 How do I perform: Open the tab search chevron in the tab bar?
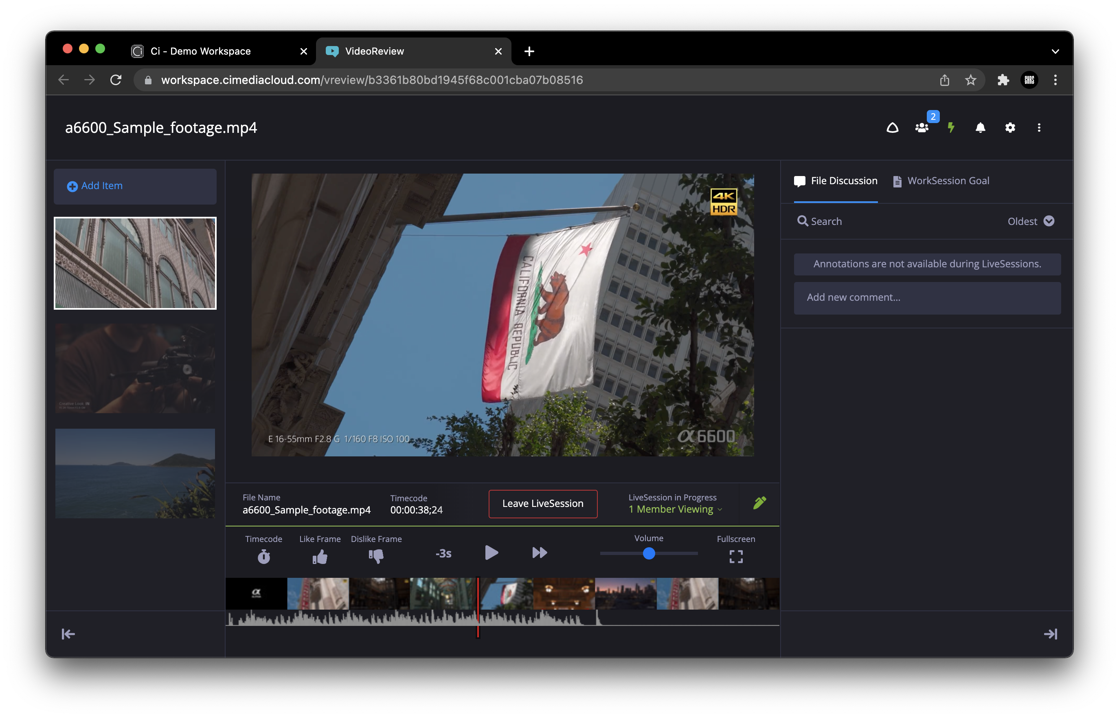point(1055,51)
